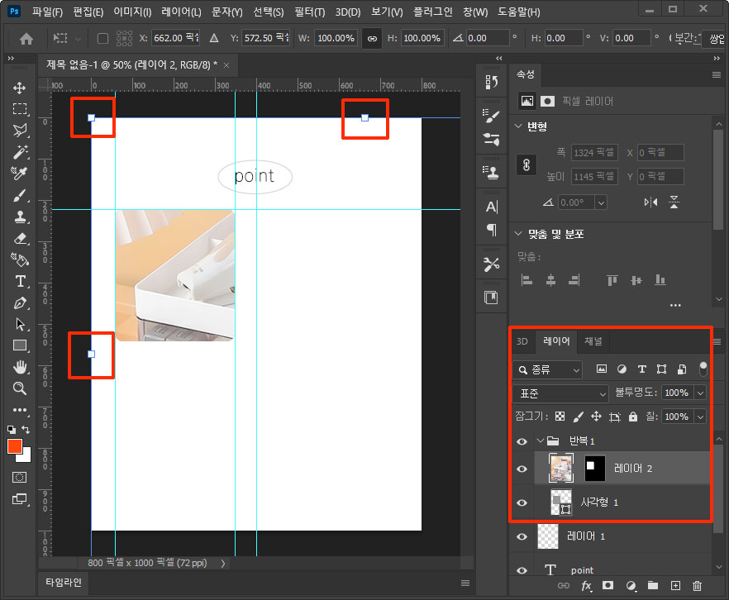The height and width of the screenshot is (600, 729).
Task: Switch to the 3D tab
Action: pos(522,341)
